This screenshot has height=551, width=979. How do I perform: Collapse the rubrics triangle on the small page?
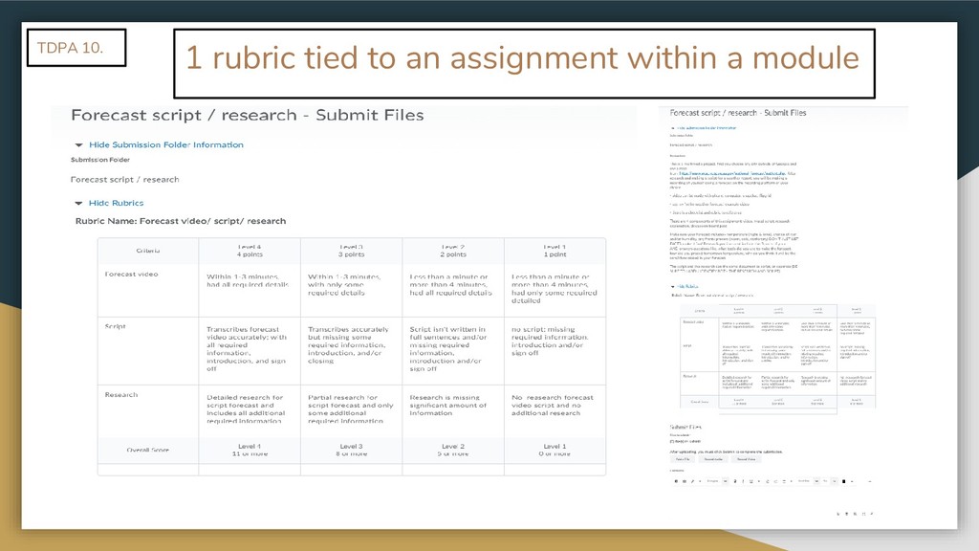(672, 287)
